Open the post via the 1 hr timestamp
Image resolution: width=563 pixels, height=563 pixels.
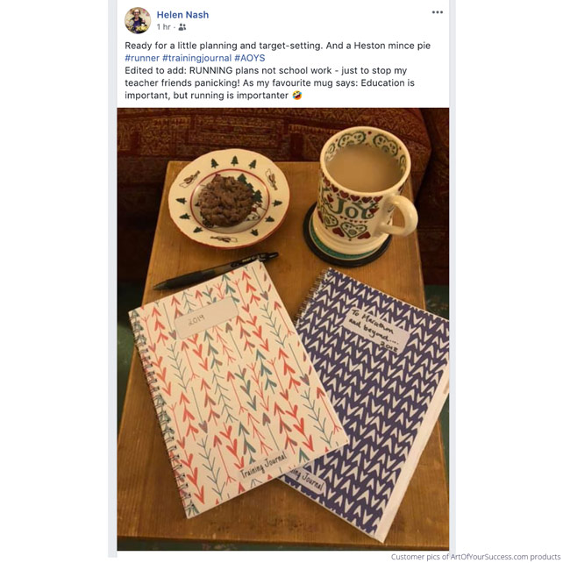163,27
